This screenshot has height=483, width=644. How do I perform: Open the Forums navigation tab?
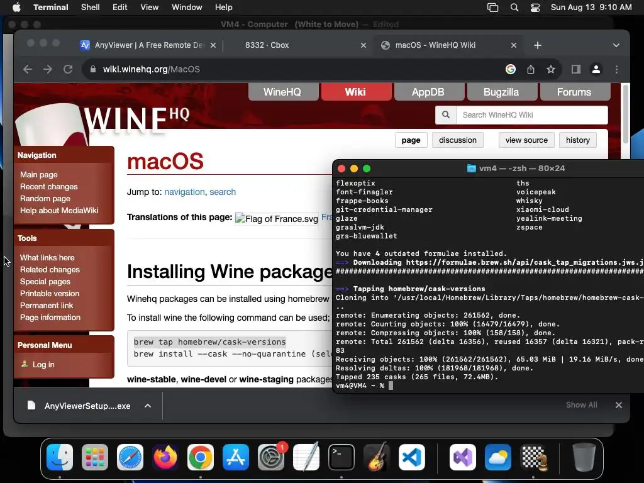pyautogui.click(x=574, y=92)
